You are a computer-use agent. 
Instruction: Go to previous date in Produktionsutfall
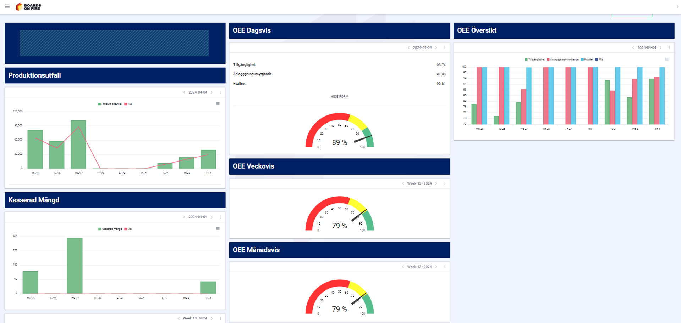[x=184, y=92]
